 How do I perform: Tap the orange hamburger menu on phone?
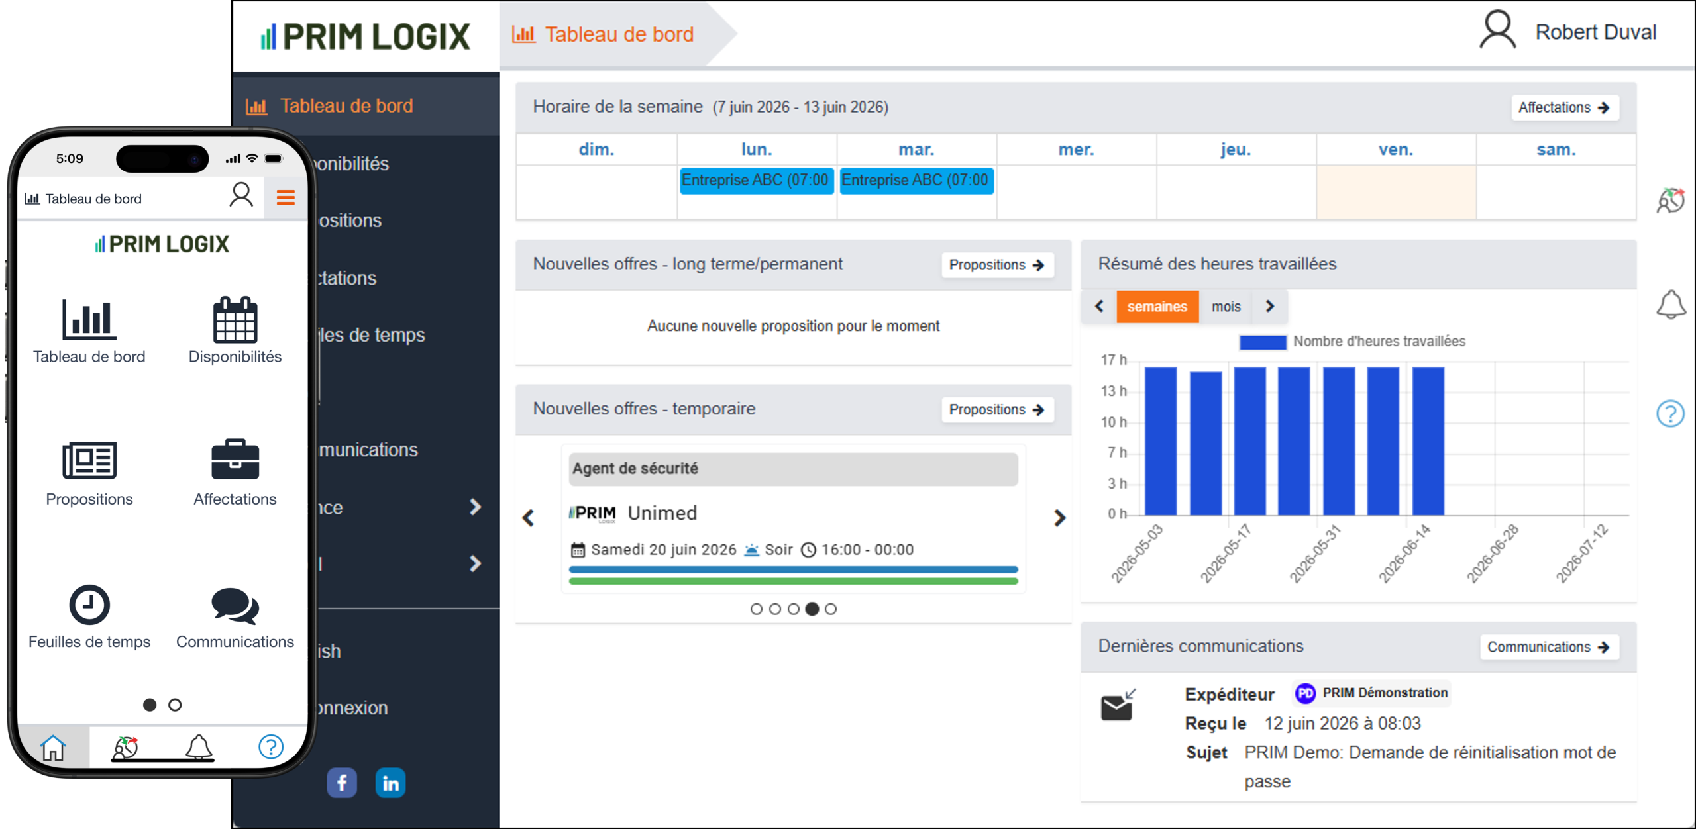tap(286, 197)
